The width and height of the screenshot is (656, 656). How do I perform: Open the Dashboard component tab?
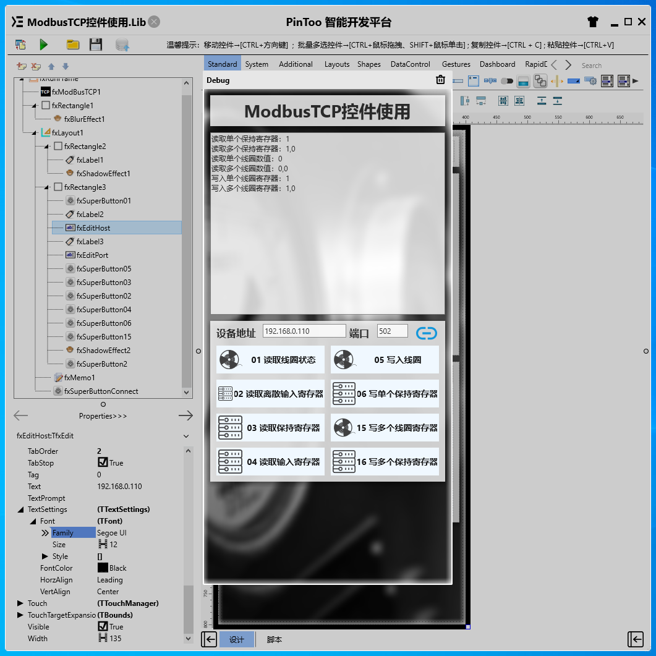[x=498, y=64]
